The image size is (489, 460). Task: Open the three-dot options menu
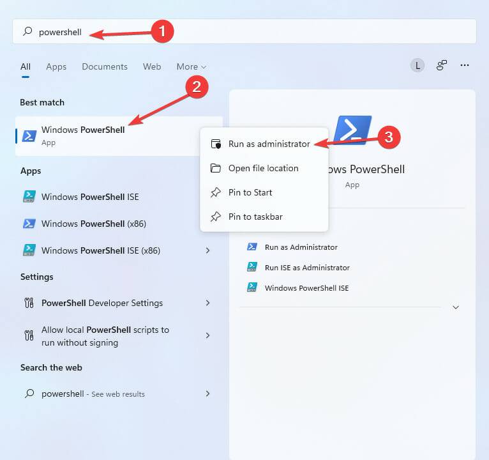[x=464, y=65]
